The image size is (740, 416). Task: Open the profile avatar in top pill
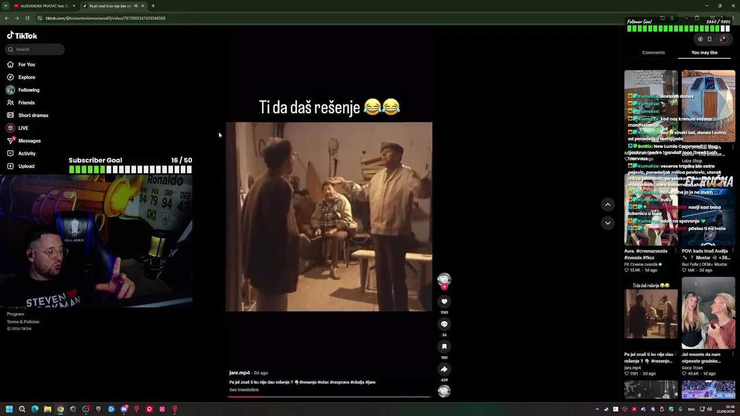click(723, 39)
